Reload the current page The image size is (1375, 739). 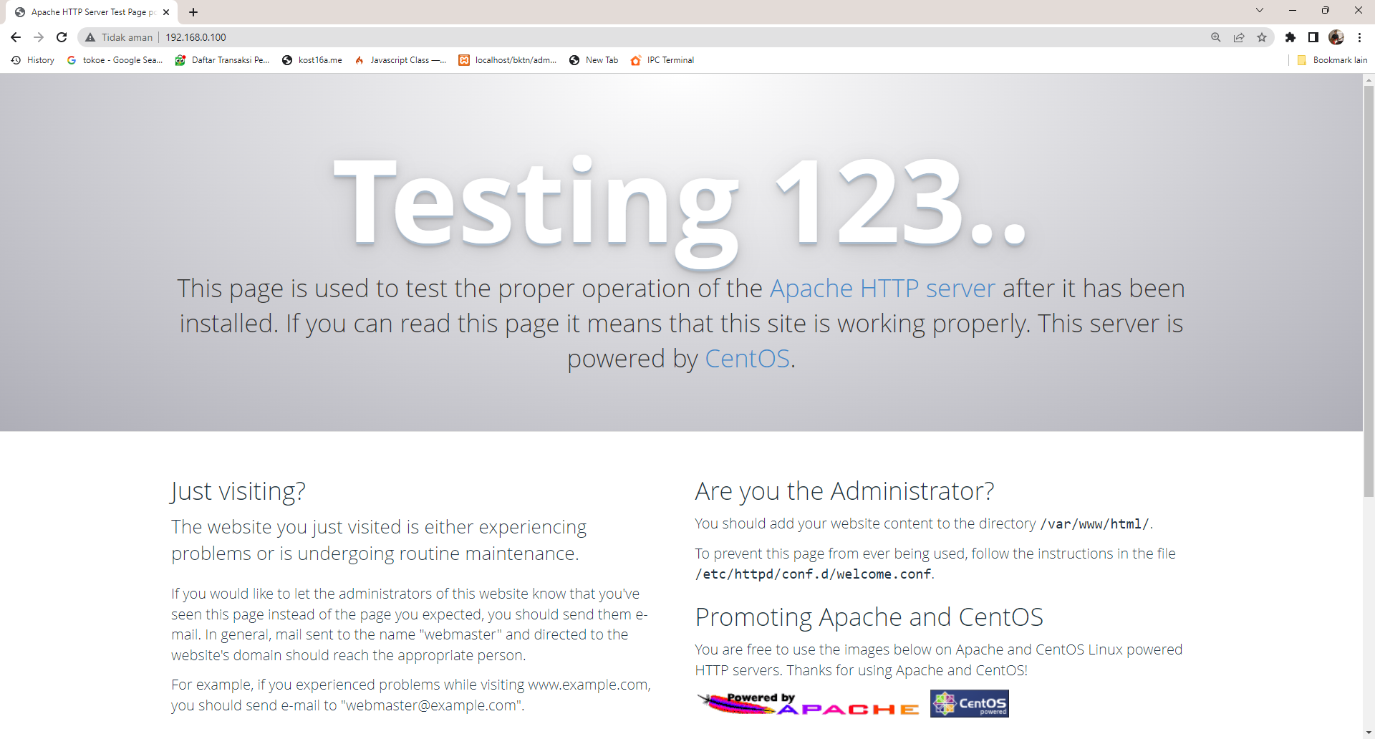pos(62,37)
